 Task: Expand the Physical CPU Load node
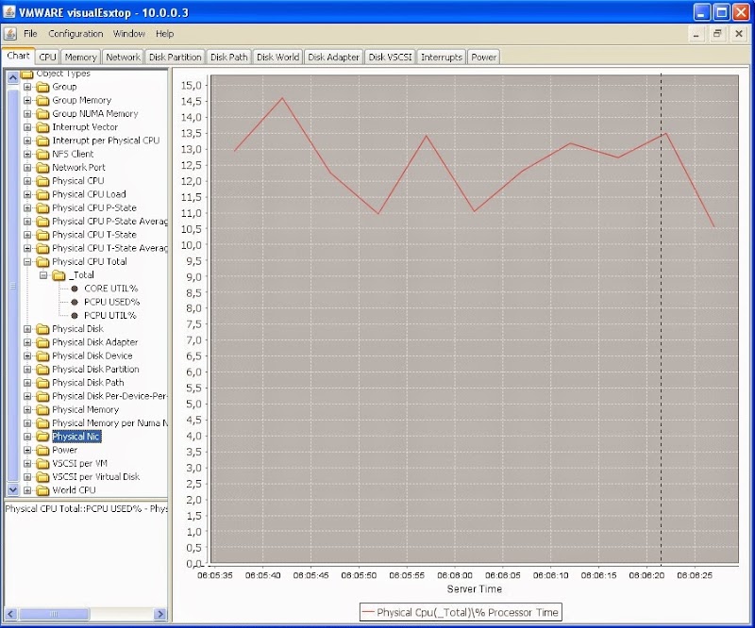pos(27,195)
